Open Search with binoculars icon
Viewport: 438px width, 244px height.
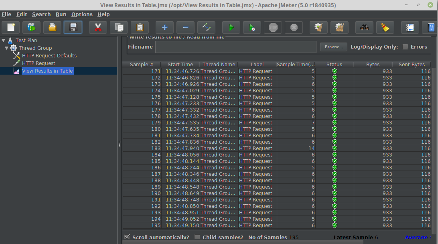364,27
